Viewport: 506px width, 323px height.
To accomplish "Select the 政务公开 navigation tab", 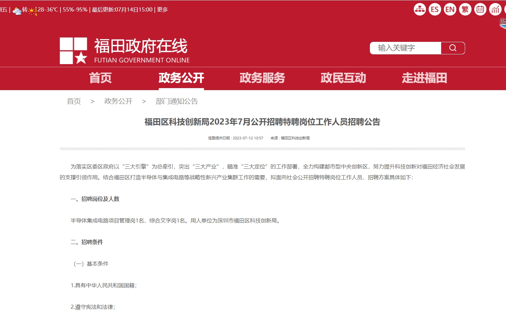I will [x=181, y=78].
